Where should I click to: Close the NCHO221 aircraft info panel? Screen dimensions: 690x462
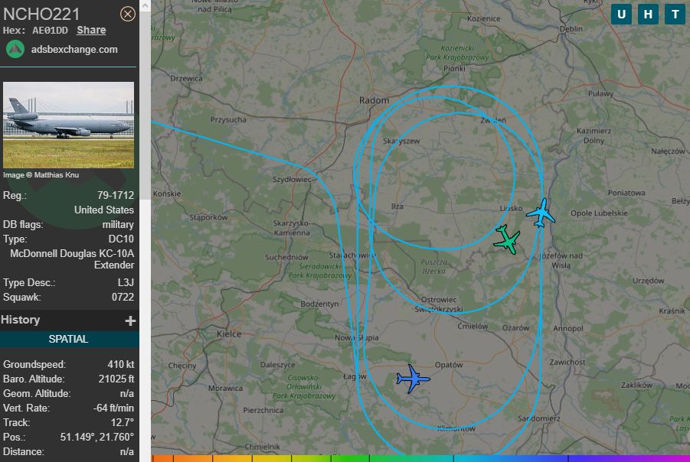[128, 14]
